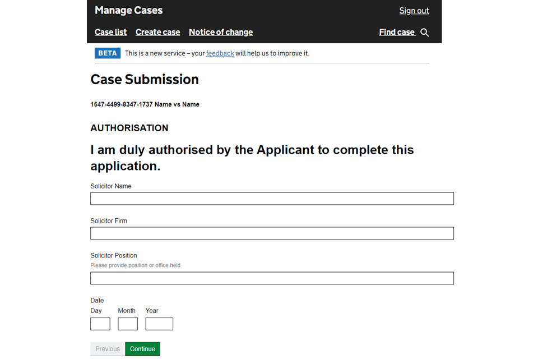Viewport: 538px width, 359px height.
Task: Click the Case Submission heading
Action: coord(145,80)
